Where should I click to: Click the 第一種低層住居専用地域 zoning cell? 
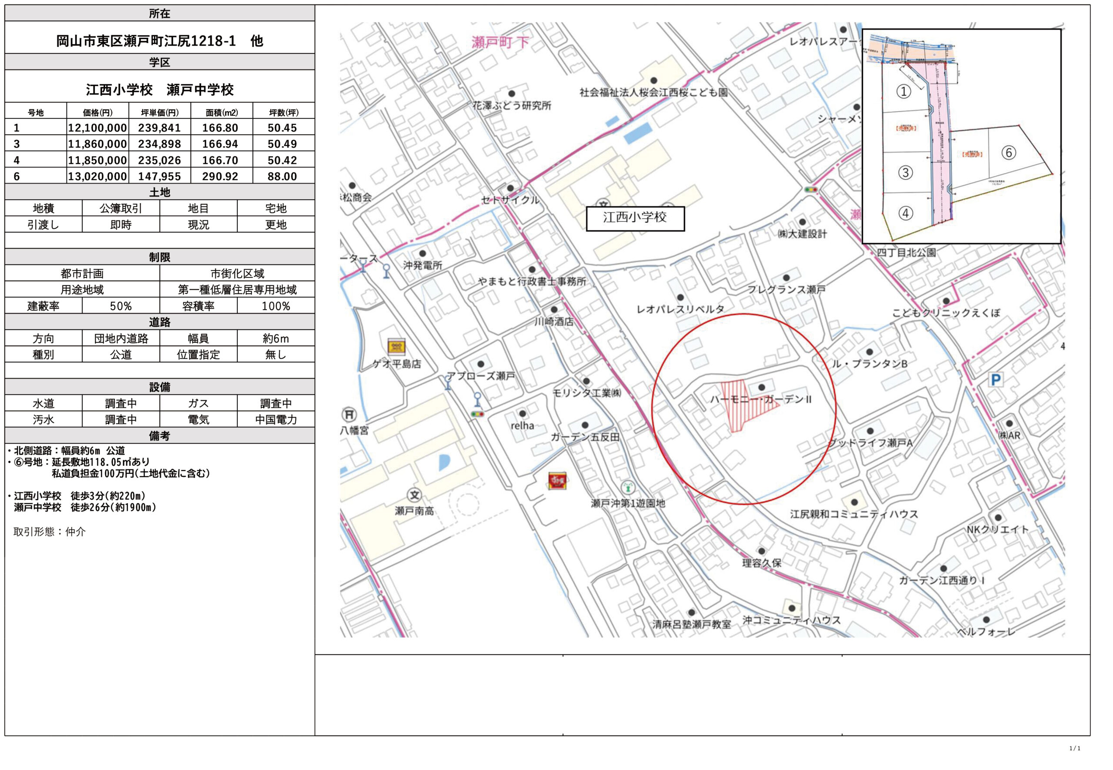(237, 289)
